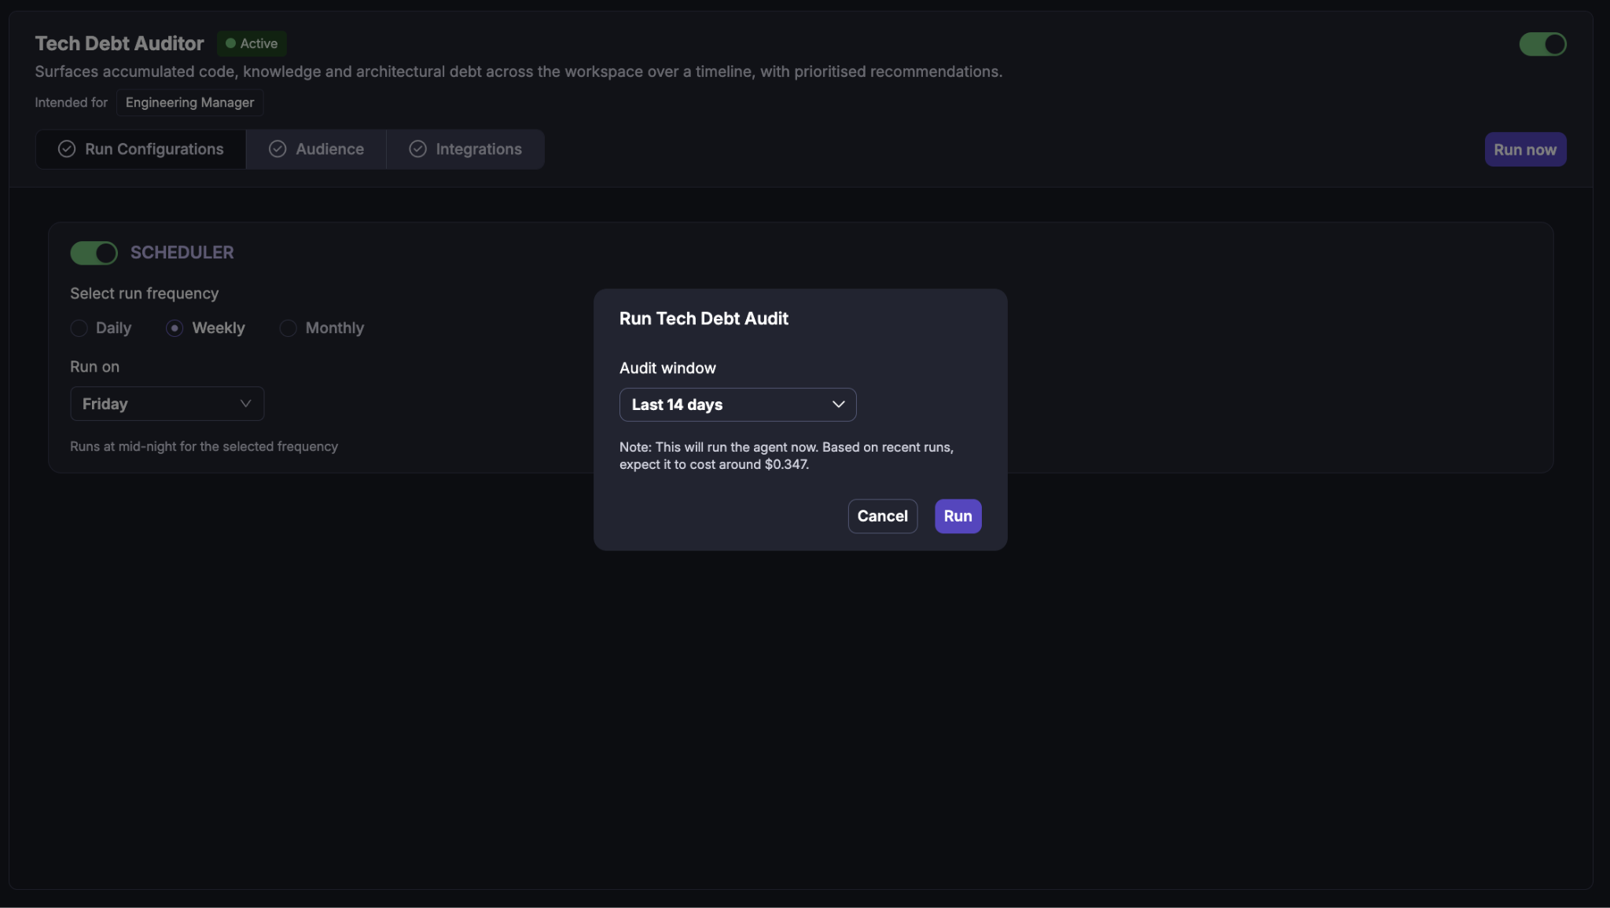The width and height of the screenshot is (1610, 908).
Task: Disable the Scheduler toggle
Action: pyautogui.click(x=94, y=253)
